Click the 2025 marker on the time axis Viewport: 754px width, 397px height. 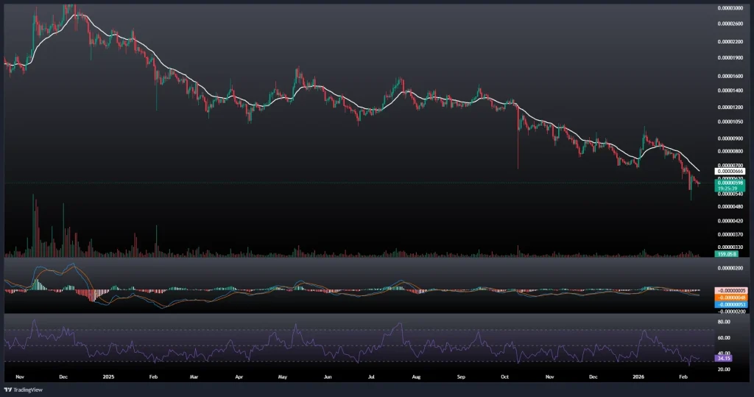tap(108, 376)
